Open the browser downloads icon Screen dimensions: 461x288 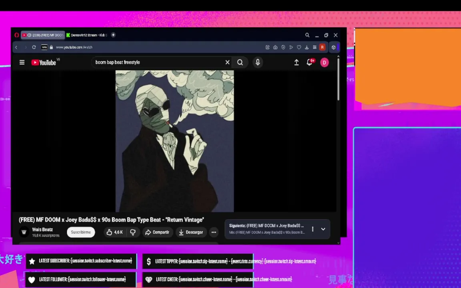(307, 47)
